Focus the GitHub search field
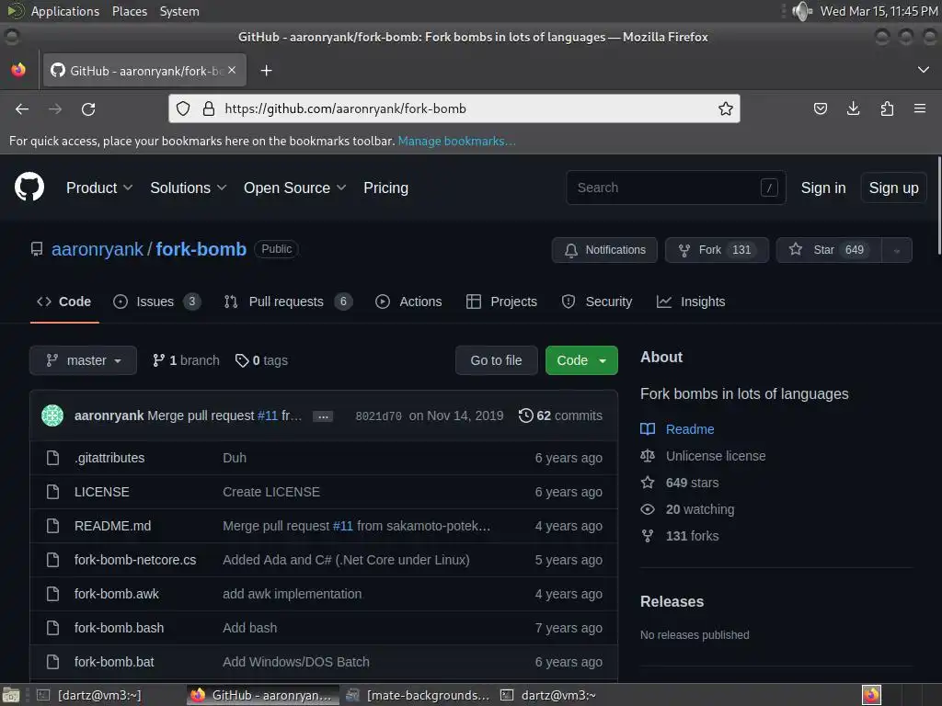Image resolution: width=942 pixels, height=706 pixels. click(676, 188)
